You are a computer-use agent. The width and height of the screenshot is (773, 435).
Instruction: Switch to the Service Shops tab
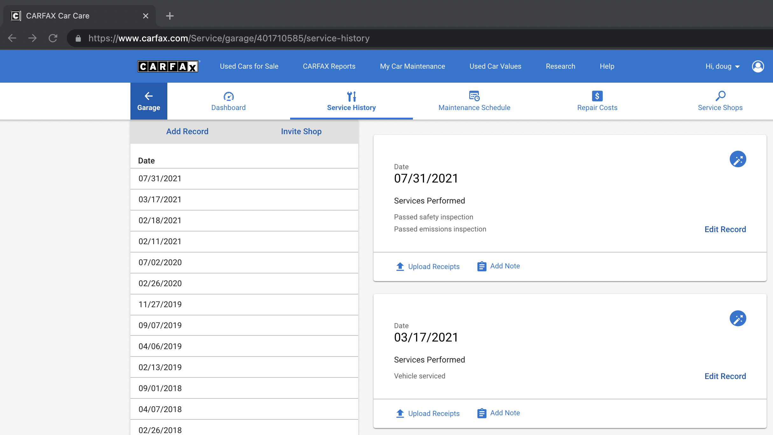720,101
